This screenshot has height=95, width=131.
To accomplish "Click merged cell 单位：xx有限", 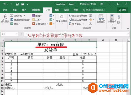I will point(51,44).
